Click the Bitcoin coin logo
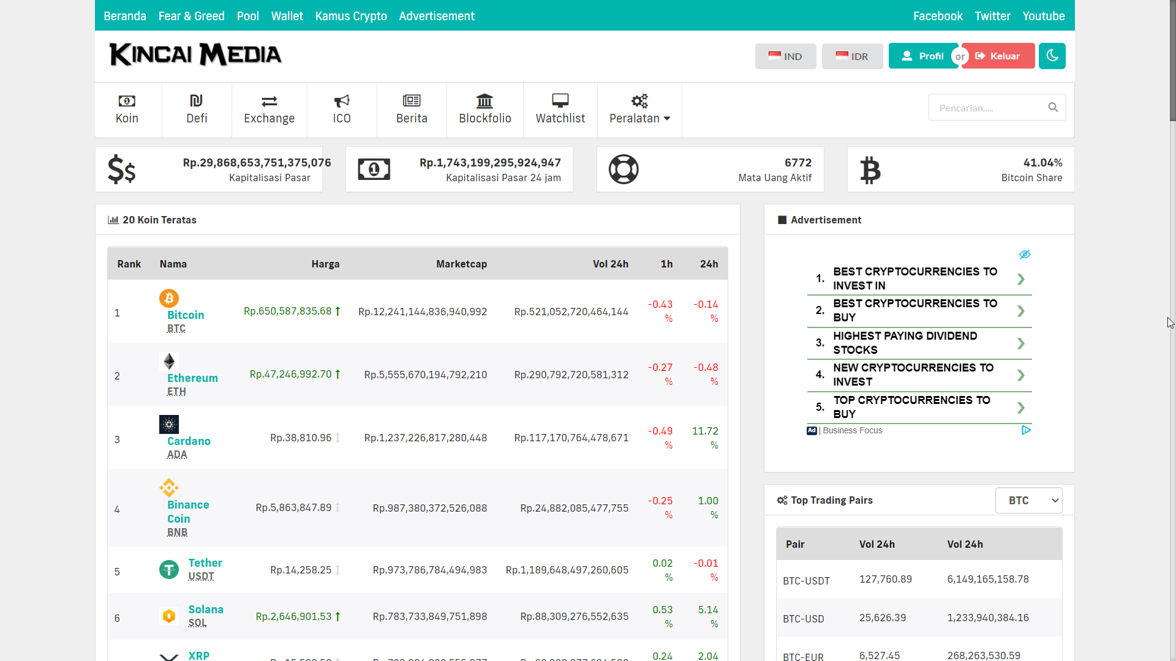Screen dimensions: 1176x661 click(169, 298)
